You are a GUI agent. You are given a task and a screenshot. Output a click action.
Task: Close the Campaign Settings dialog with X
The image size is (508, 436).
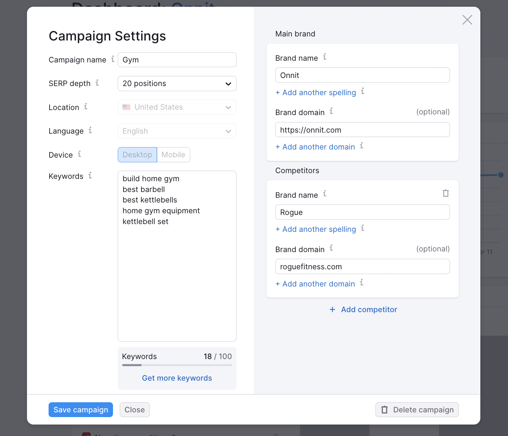click(467, 20)
